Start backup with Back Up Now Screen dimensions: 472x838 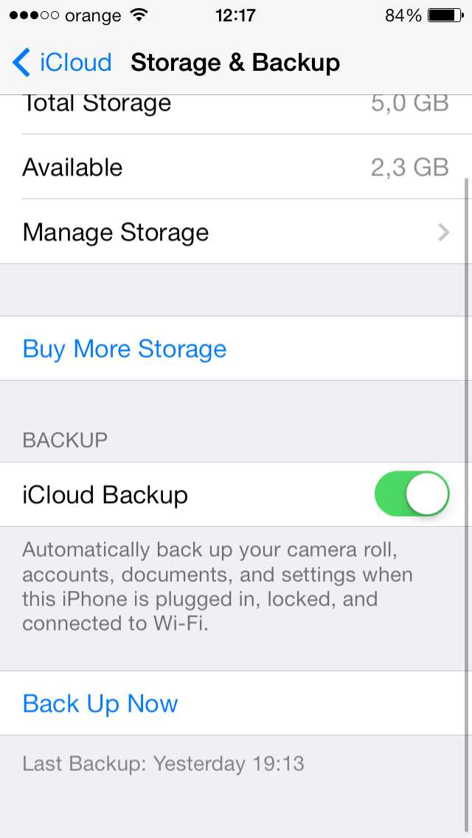tap(100, 703)
